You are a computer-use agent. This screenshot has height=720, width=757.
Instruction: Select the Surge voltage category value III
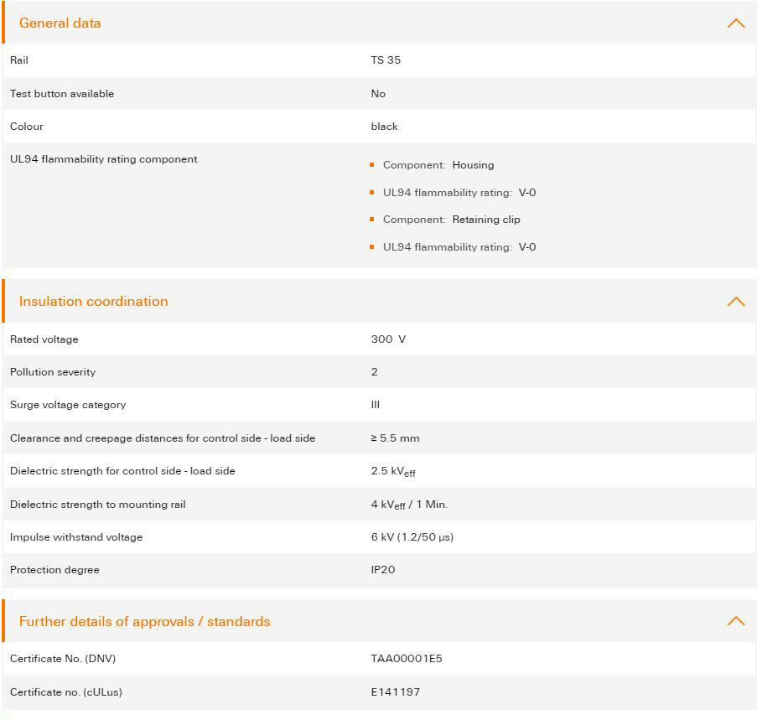[375, 405]
